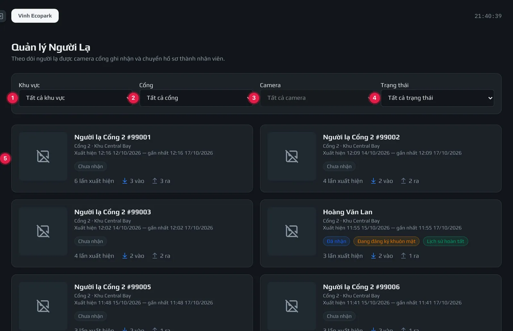The height and width of the screenshot is (331, 513).
Task: Click the Chưa nhận badge on #99002
Action: click(339, 166)
